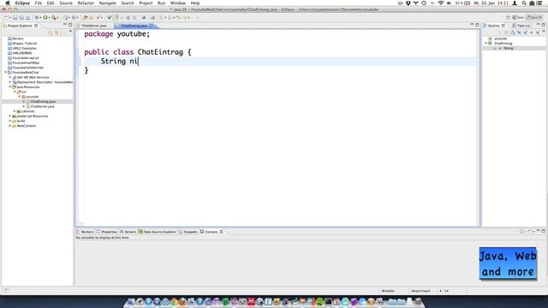Open the Refactor menu

click(x=86, y=3)
